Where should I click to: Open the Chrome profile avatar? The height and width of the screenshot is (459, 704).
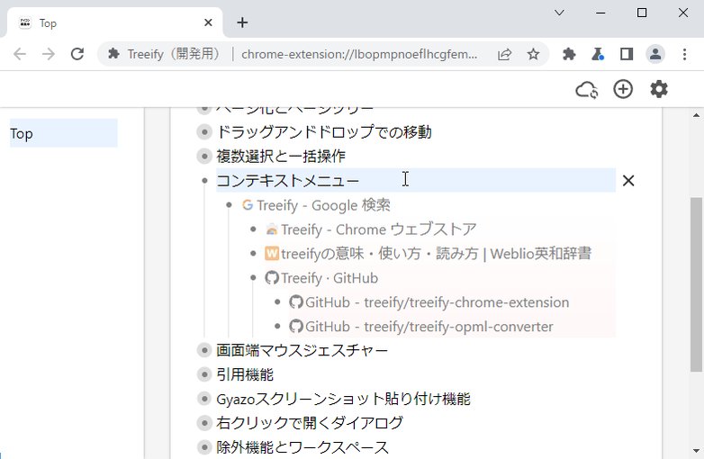655,54
